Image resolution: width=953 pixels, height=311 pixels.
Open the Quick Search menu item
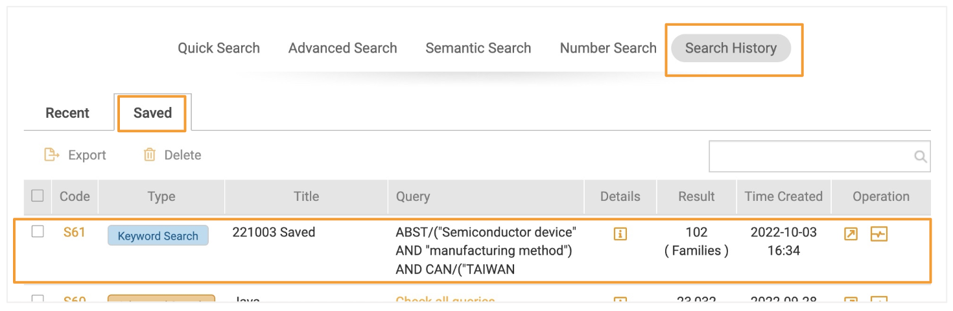pos(218,48)
